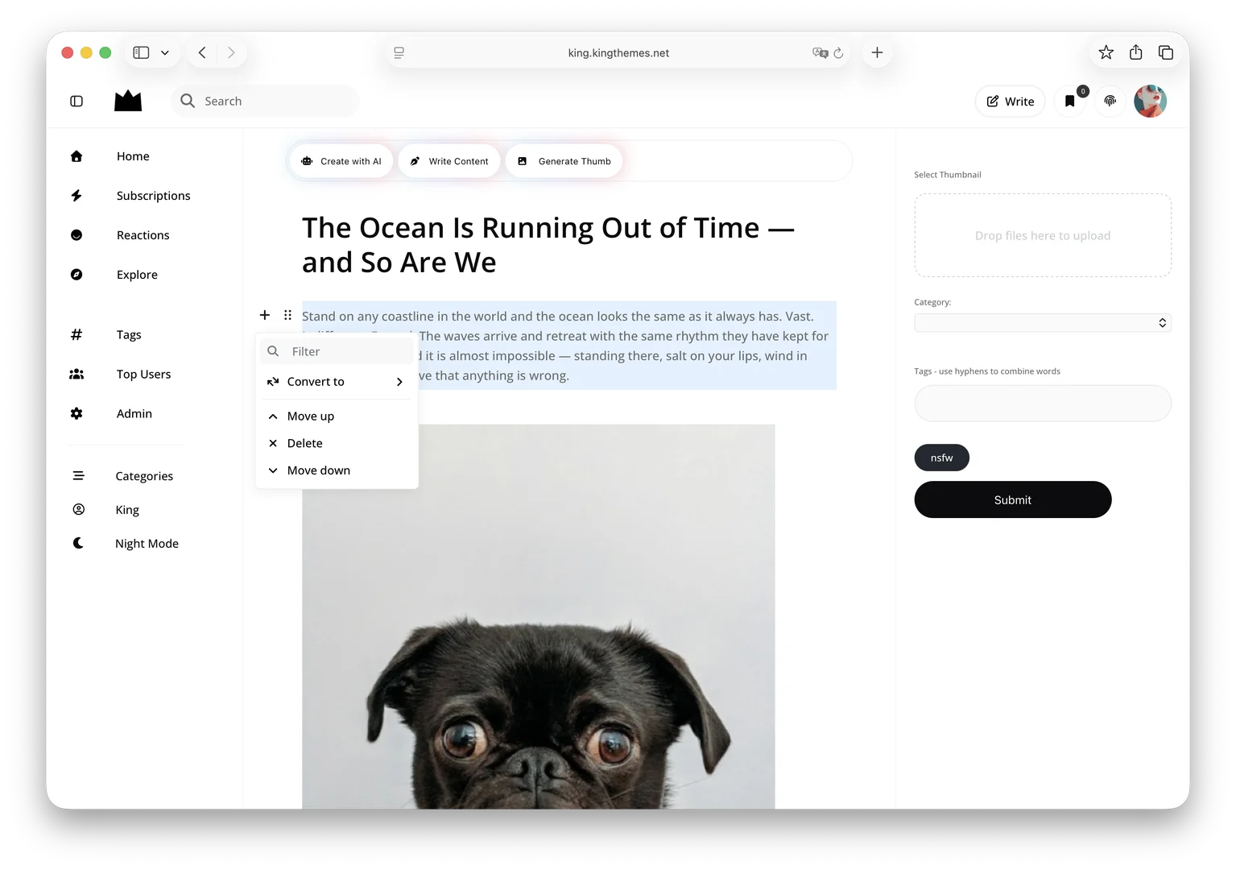The height and width of the screenshot is (870, 1236).
Task: Expand the Convert to submenu
Action: point(336,382)
